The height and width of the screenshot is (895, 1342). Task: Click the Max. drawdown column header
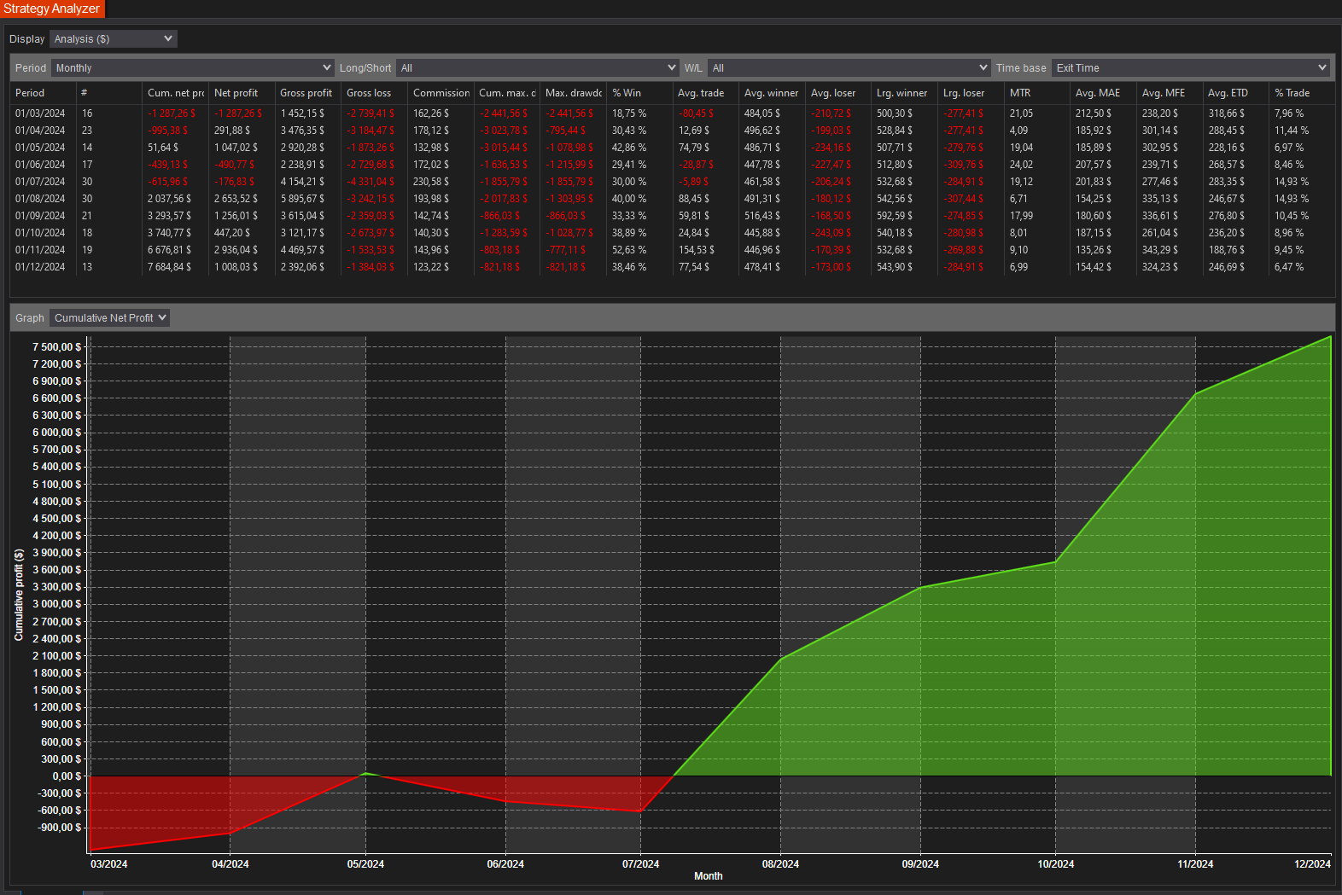click(x=573, y=93)
